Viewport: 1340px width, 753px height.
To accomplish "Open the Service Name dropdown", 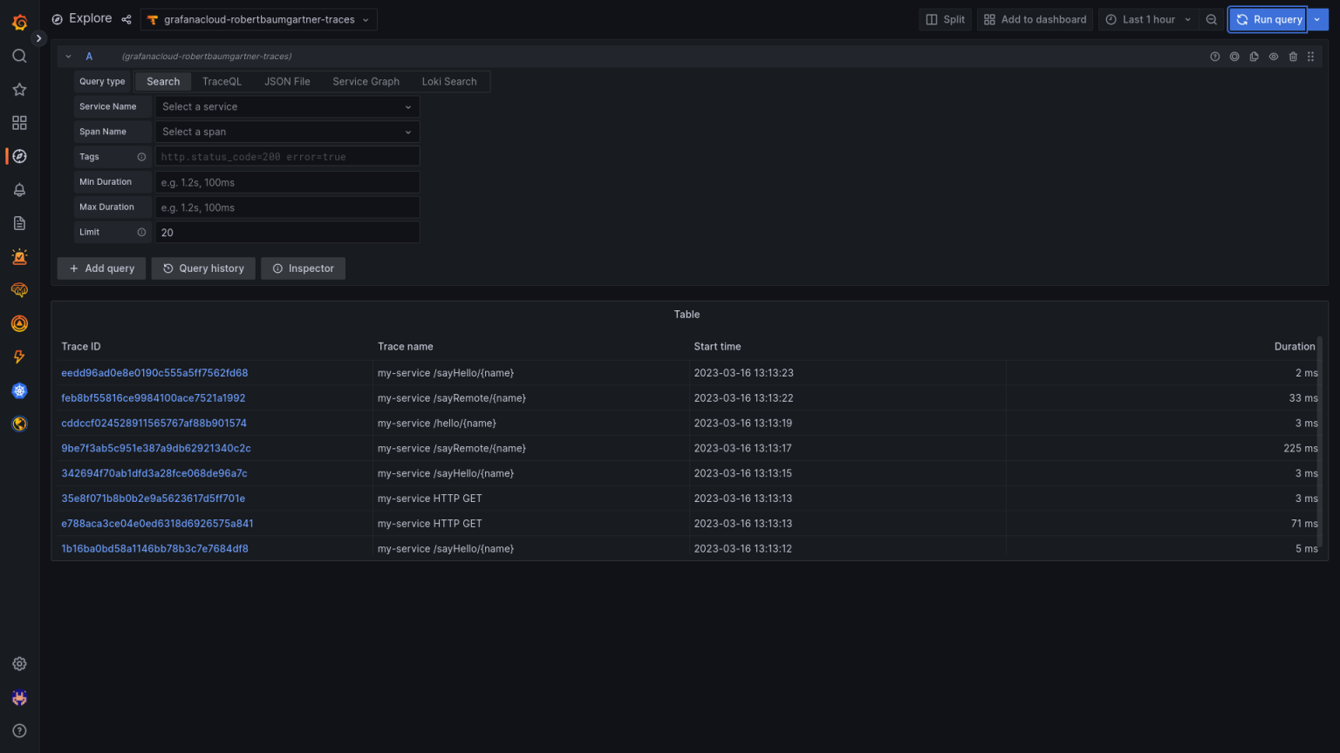I will (x=286, y=106).
